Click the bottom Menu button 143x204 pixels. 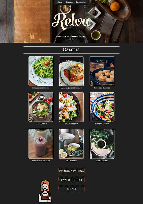click(71, 189)
